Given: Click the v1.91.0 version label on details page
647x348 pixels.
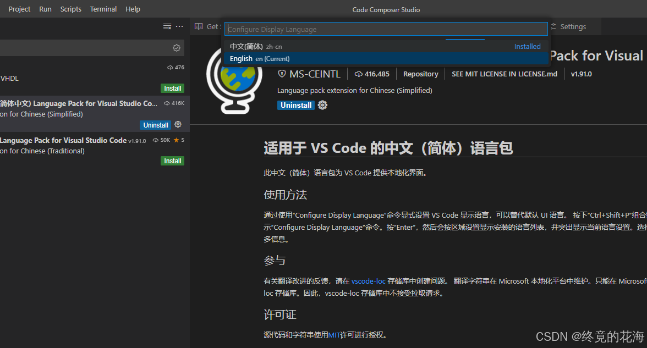Looking at the screenshot, I should click(581, 74).
